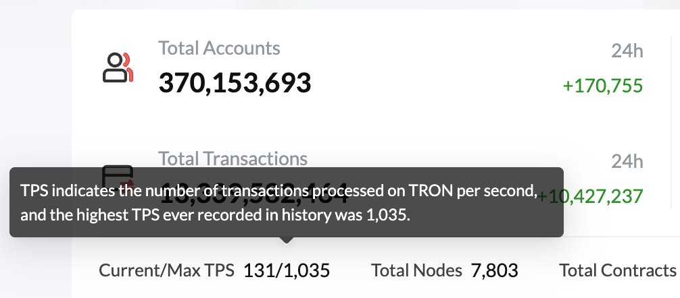The height and width of the screenshot is (298, 680).
Task: Click the Total Contracts label
Action: point(617,271)
